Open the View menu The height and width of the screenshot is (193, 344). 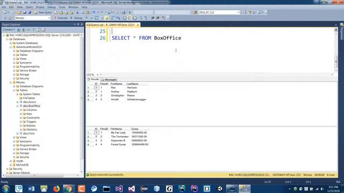pyautogui.click(x=19, y=7)
